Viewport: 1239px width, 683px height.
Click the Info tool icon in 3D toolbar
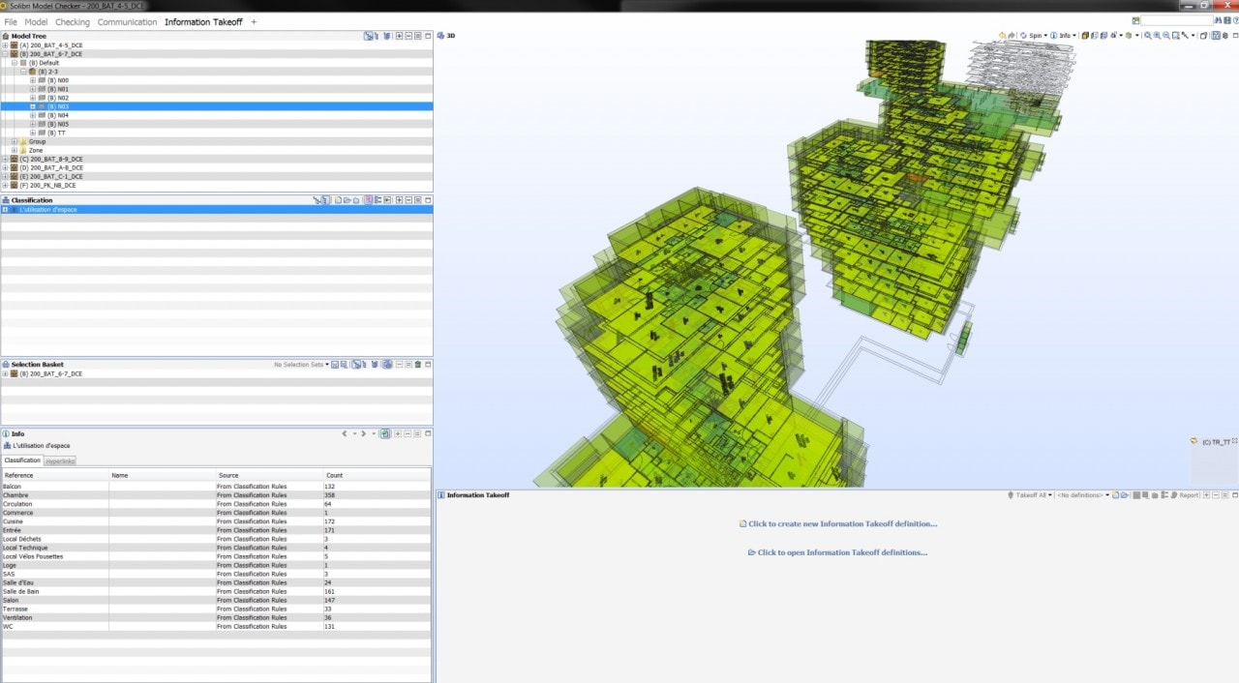click(1055, 36)
